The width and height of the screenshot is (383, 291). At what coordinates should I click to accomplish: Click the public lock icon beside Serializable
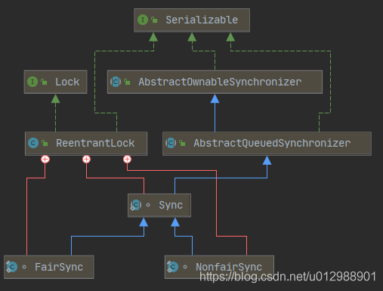click(154, 20)
